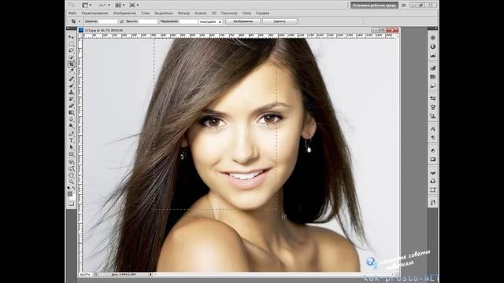Select the Blur tool
Image resolution: width=504 pixels, height=283 pixels.
72,119
